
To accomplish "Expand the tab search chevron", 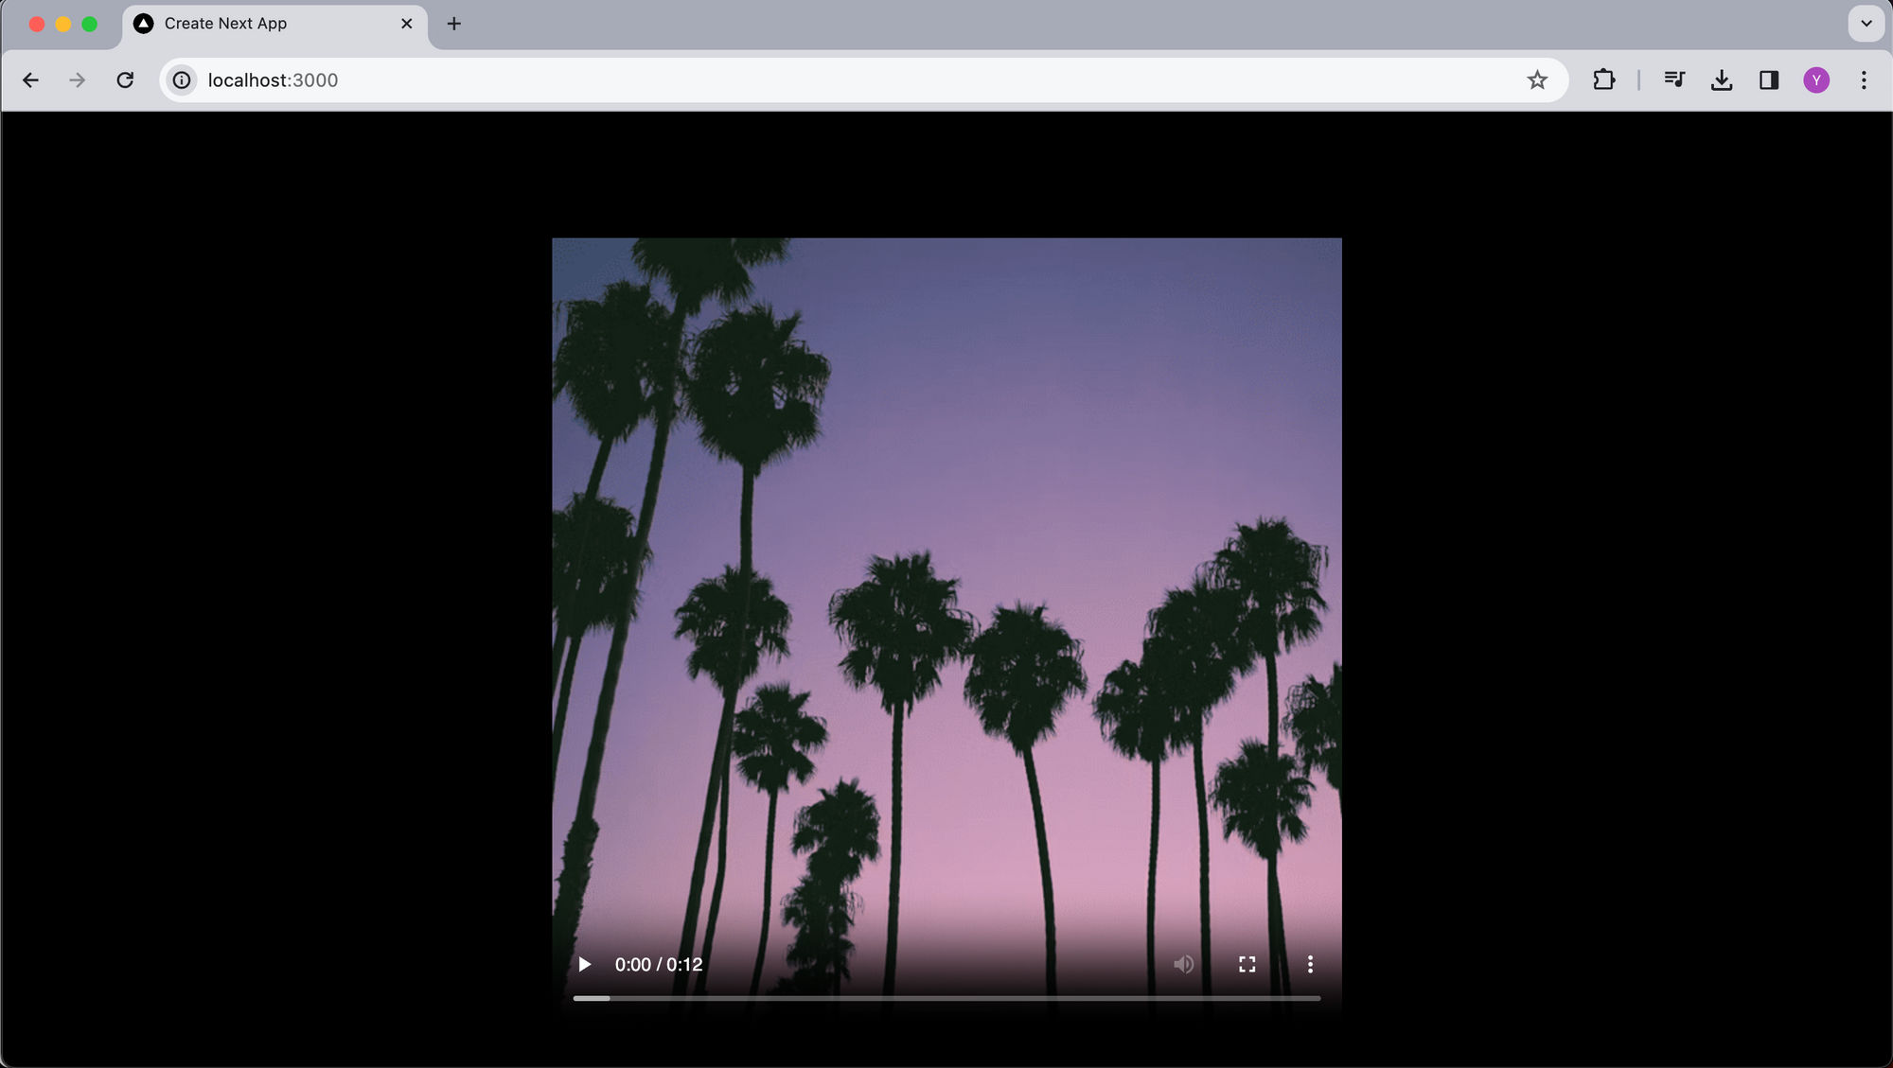I will coord(1866,24).
